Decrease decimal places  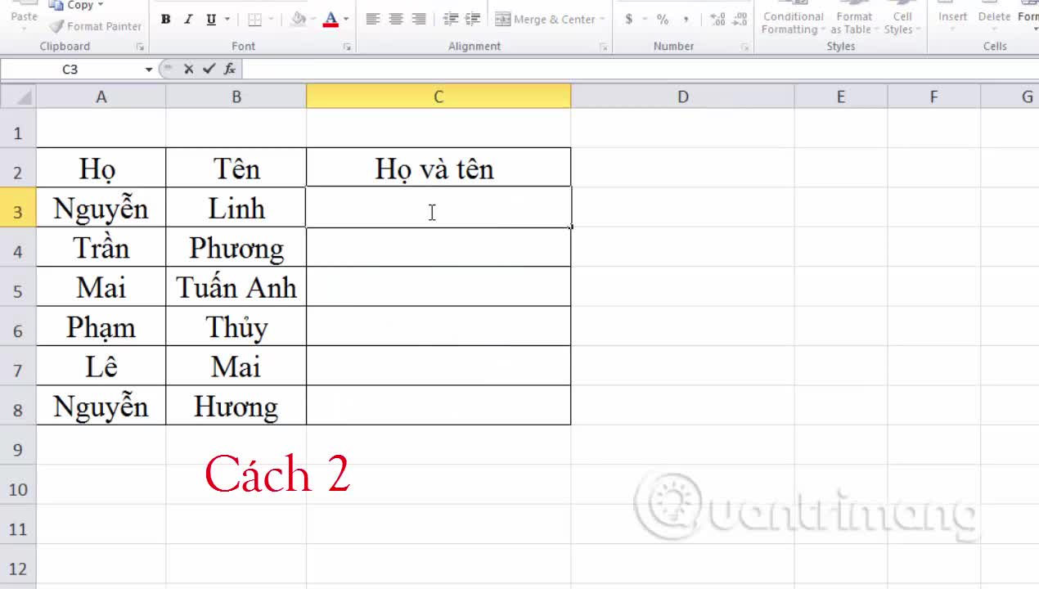coord(740,19)
